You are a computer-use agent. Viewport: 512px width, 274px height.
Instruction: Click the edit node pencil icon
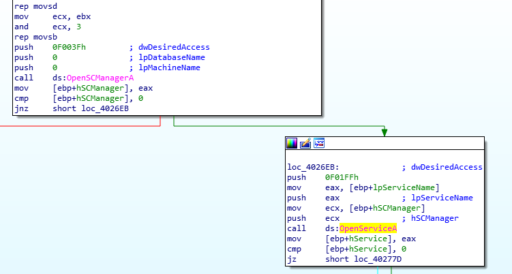coord(305,143)
